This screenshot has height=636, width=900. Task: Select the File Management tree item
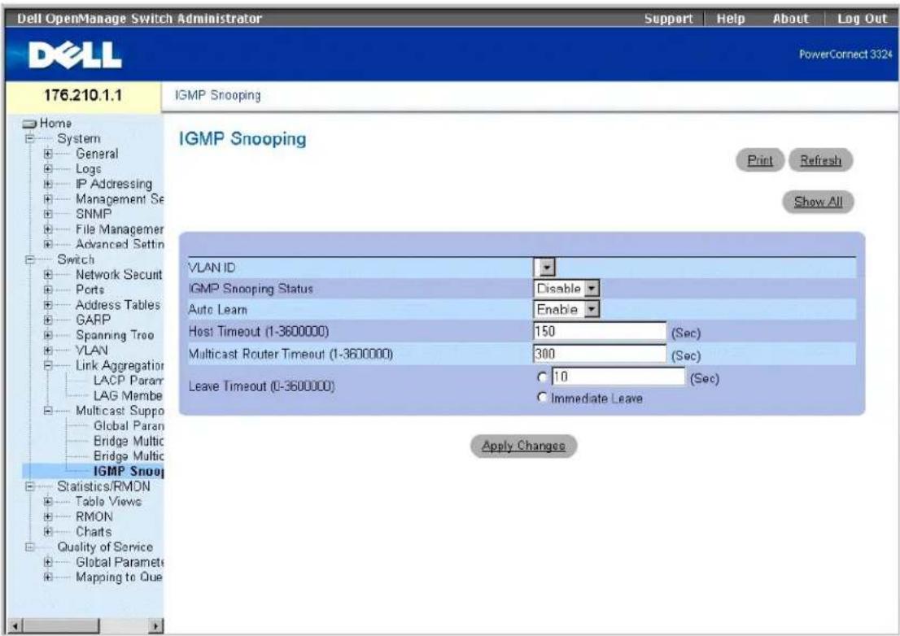[x=120, y=229]
